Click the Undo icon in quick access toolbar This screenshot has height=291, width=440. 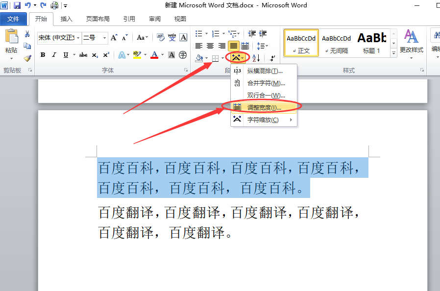pos(28,5)
